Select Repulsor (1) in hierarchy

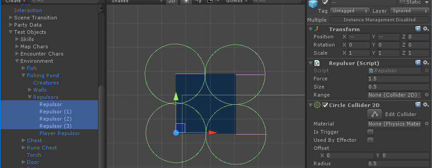tap(55, 112)
